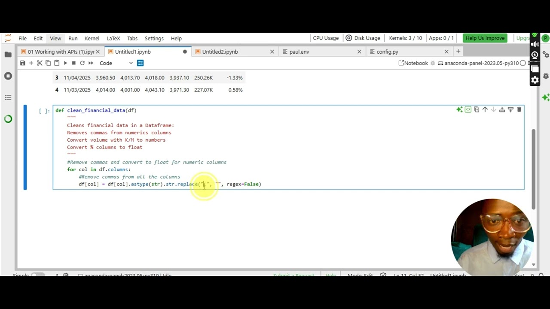The image size is (550, 309).
Task: Interrupt the kernel with the stop icon
Action: tap(74, 63)
